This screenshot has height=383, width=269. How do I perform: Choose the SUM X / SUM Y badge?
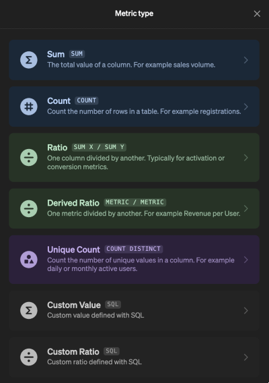(99, 147)
